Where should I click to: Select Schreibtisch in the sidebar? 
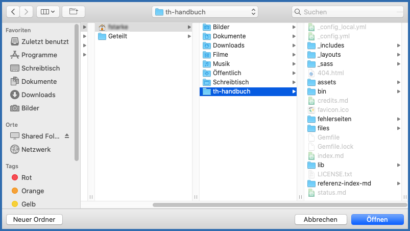[35, 68]
